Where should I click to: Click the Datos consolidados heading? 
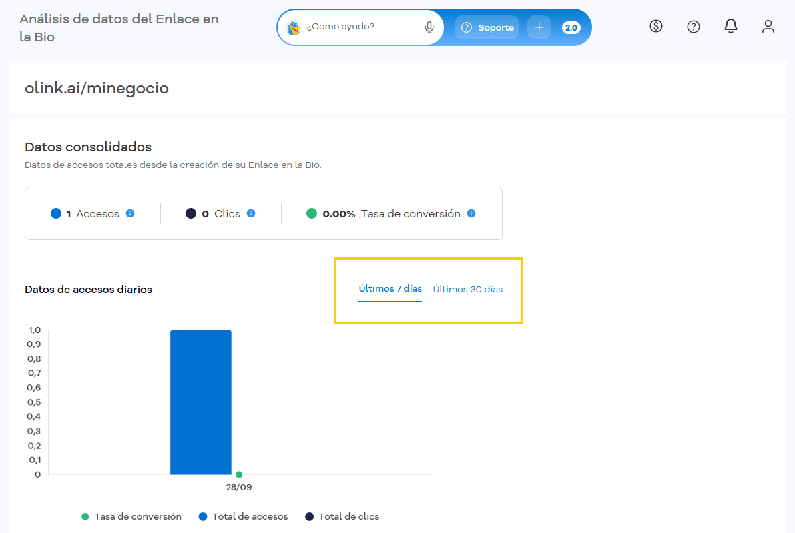[x=88, y=147]
